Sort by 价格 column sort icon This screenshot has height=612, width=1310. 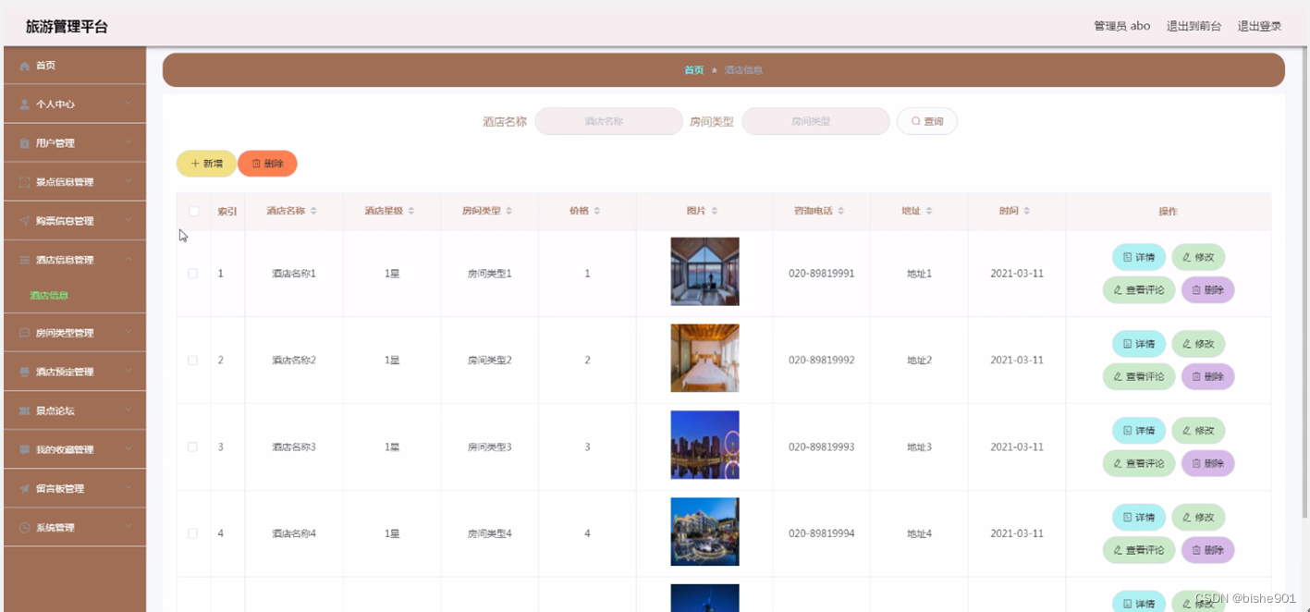tap(597, 211)
